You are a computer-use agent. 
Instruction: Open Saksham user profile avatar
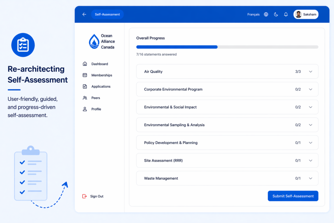coord(298,14)
